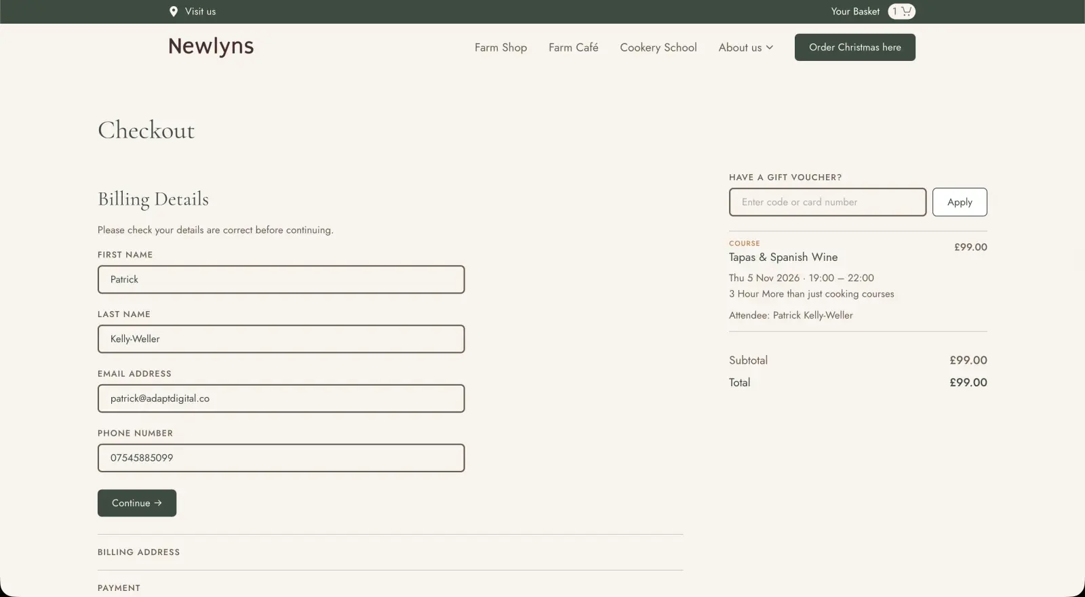1085x597 pixels.
Task: Open the Farm Shop menu item
Action: click(x=500, y=47)
